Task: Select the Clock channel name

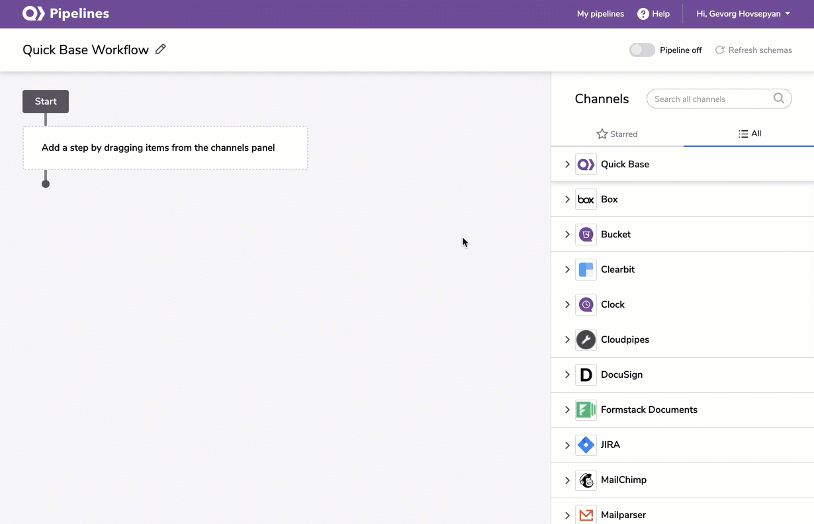Action: pyautogui.click(x=613, y=304)
